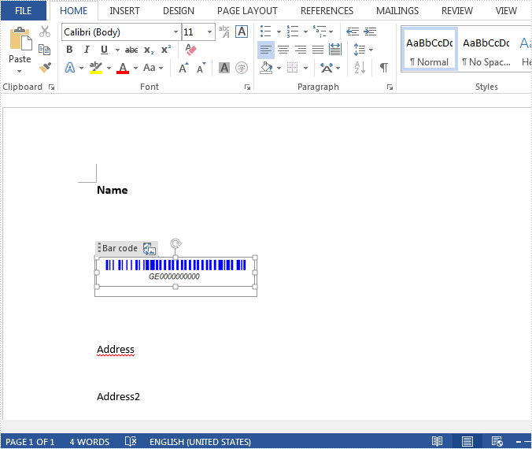
Task: Open Font dialog launcher
Action: click(x=247, y=87)
